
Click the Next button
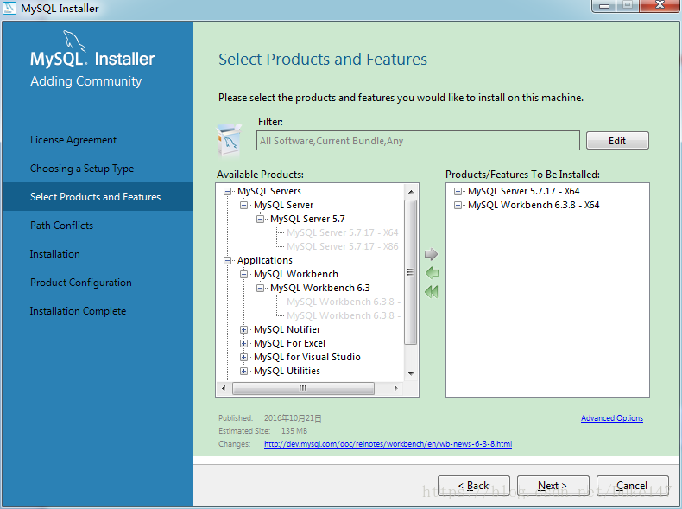tap(553, 486)
